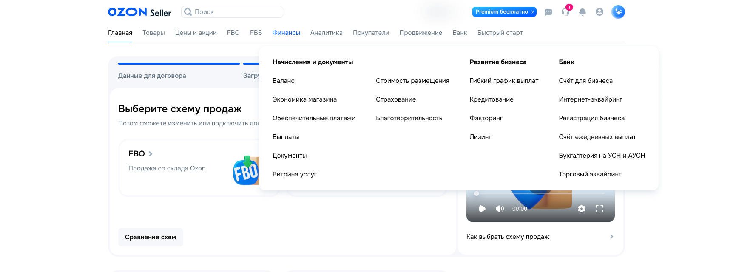Click the blue sparkle assistant icon
The width and height of the screenshot is (733, 272).
(x=618, y=12)
